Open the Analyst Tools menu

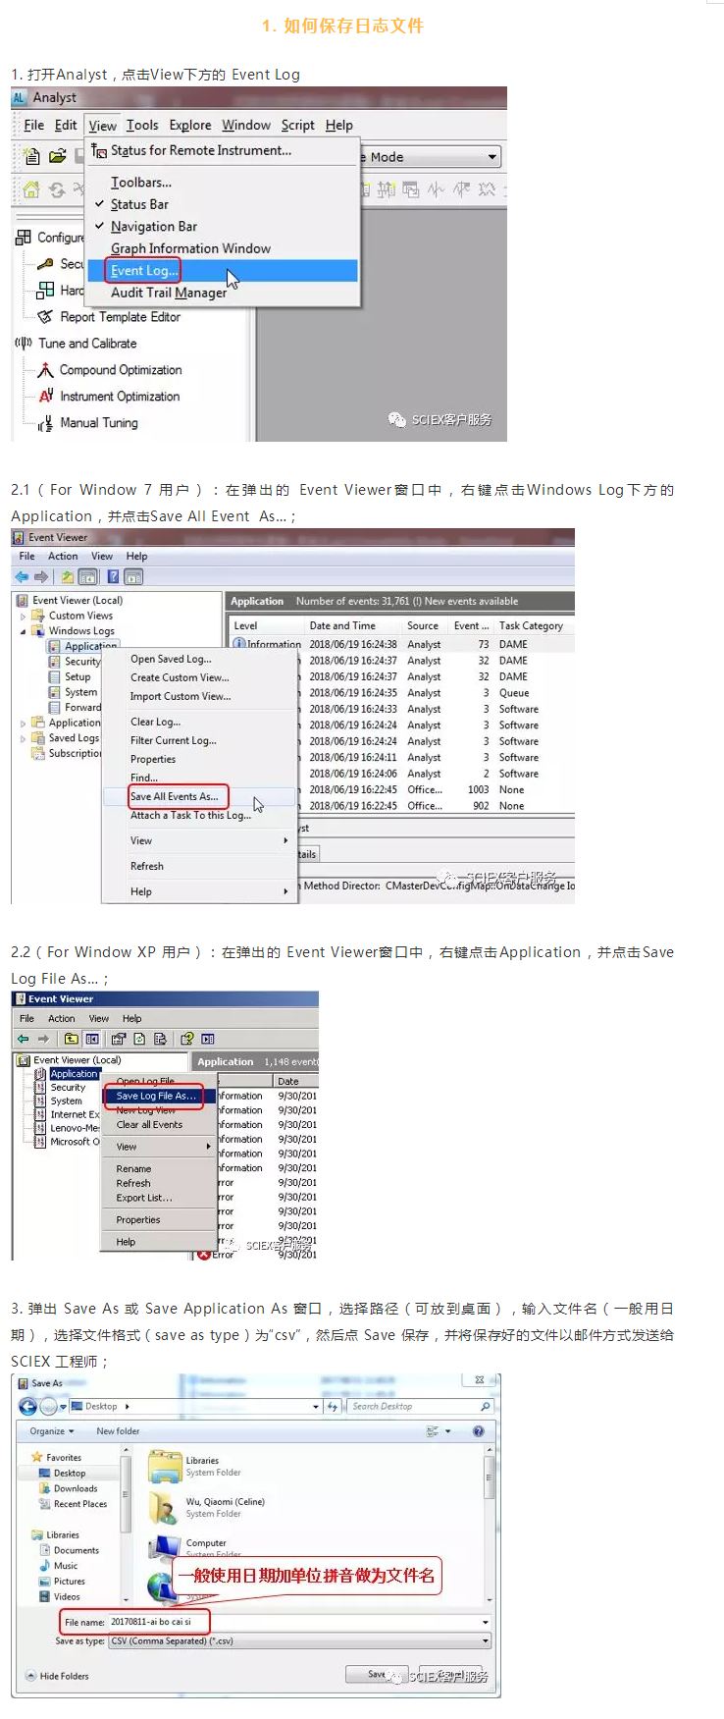(141, 125)
